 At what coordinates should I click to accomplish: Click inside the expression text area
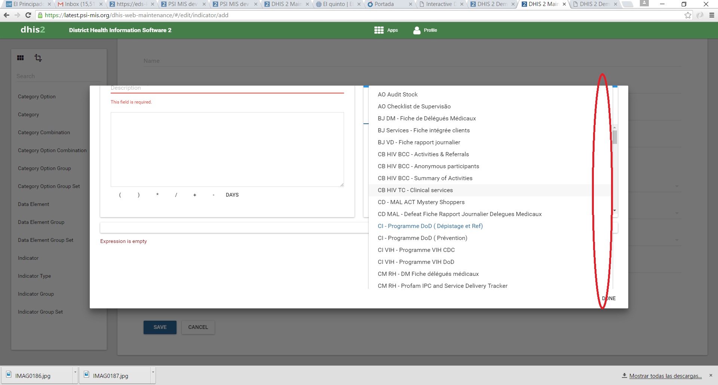[227, 150]
